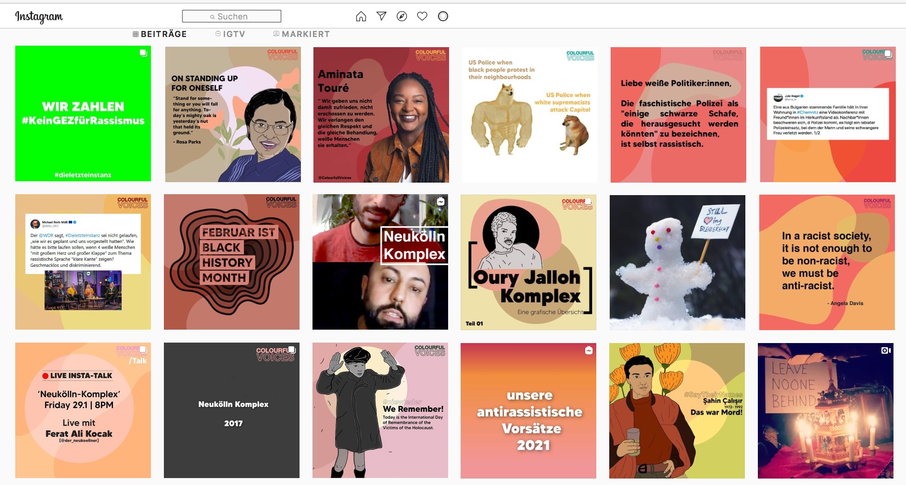Click IGTV badge on antirassistische Vorsätze 2021 post
The image size is (906, 485).
point(589,350)
